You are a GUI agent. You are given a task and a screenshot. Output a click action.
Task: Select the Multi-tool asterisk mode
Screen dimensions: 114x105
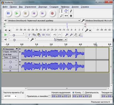click(71, 16)
